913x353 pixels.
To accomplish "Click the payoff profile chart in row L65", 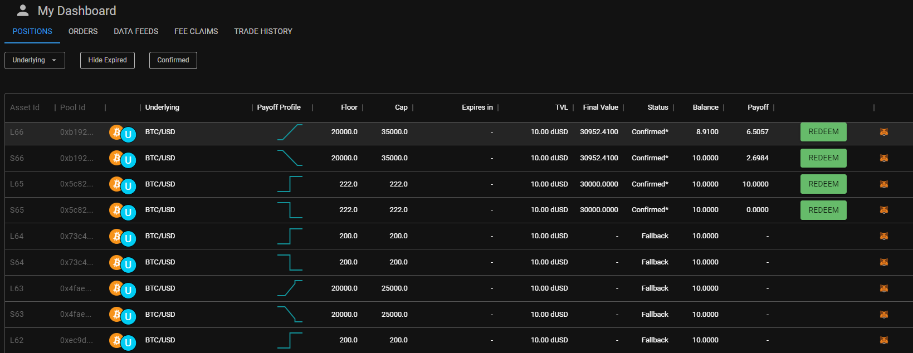I will click(x=290, y=184).
